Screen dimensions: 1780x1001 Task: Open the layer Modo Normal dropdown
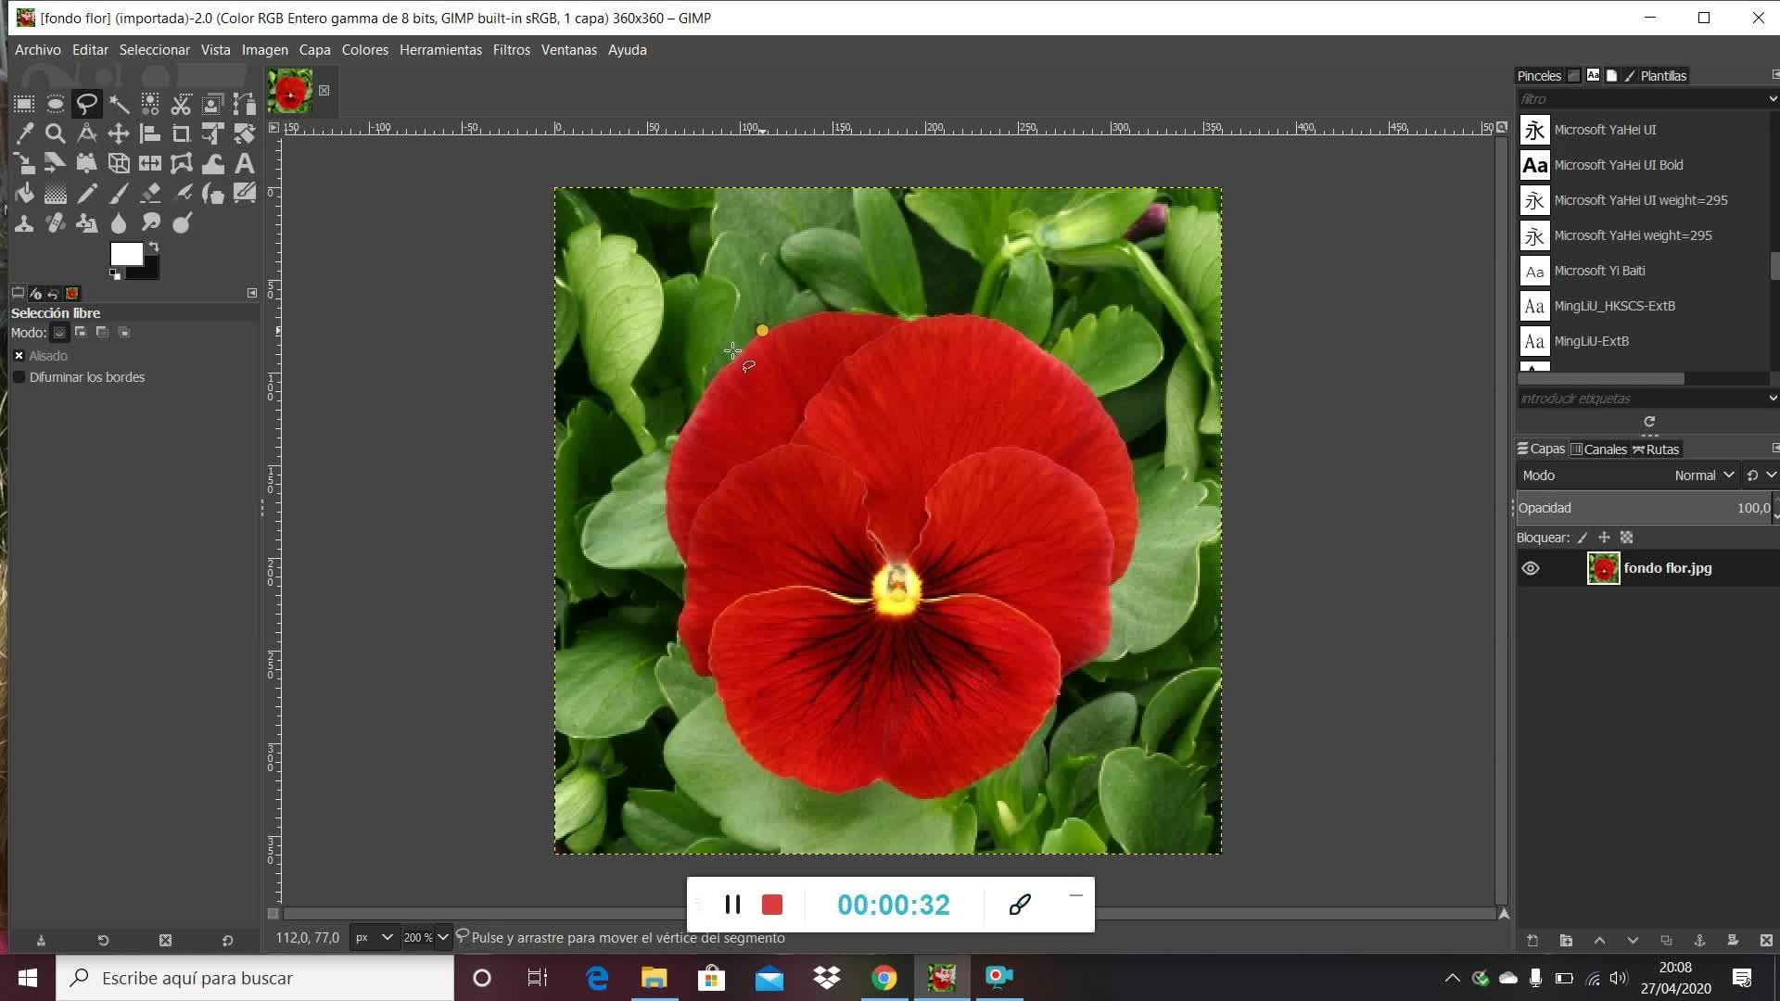pos(1703,475)
